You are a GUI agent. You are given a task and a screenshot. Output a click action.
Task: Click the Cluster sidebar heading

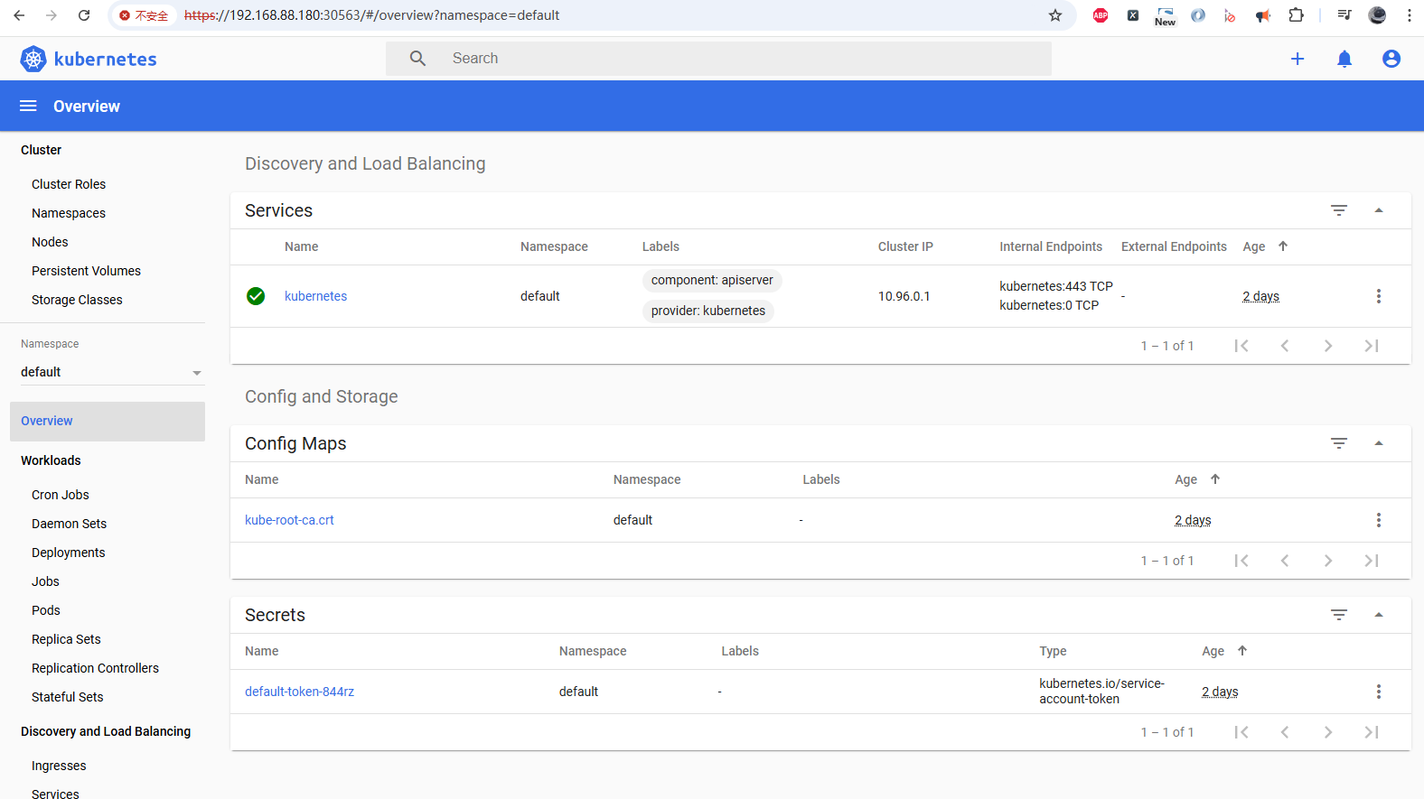(x=41, y=150)
